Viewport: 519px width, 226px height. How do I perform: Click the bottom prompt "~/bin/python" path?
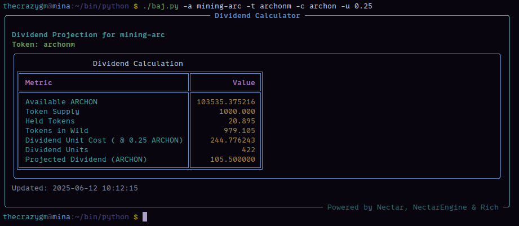pos(102,217)
